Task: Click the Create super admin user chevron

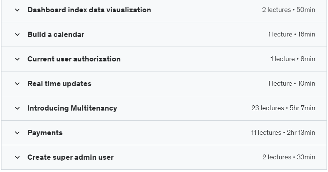Action: pos(17,157)
